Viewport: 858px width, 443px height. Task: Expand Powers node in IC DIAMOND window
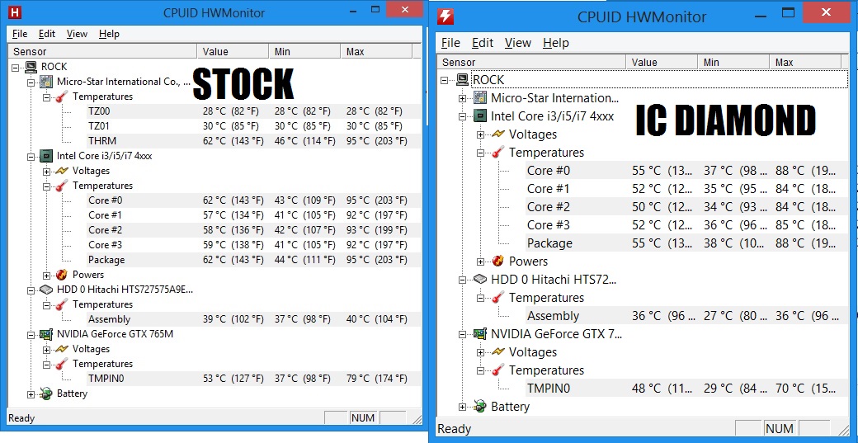pyautogui.click(x=481, y=262)
